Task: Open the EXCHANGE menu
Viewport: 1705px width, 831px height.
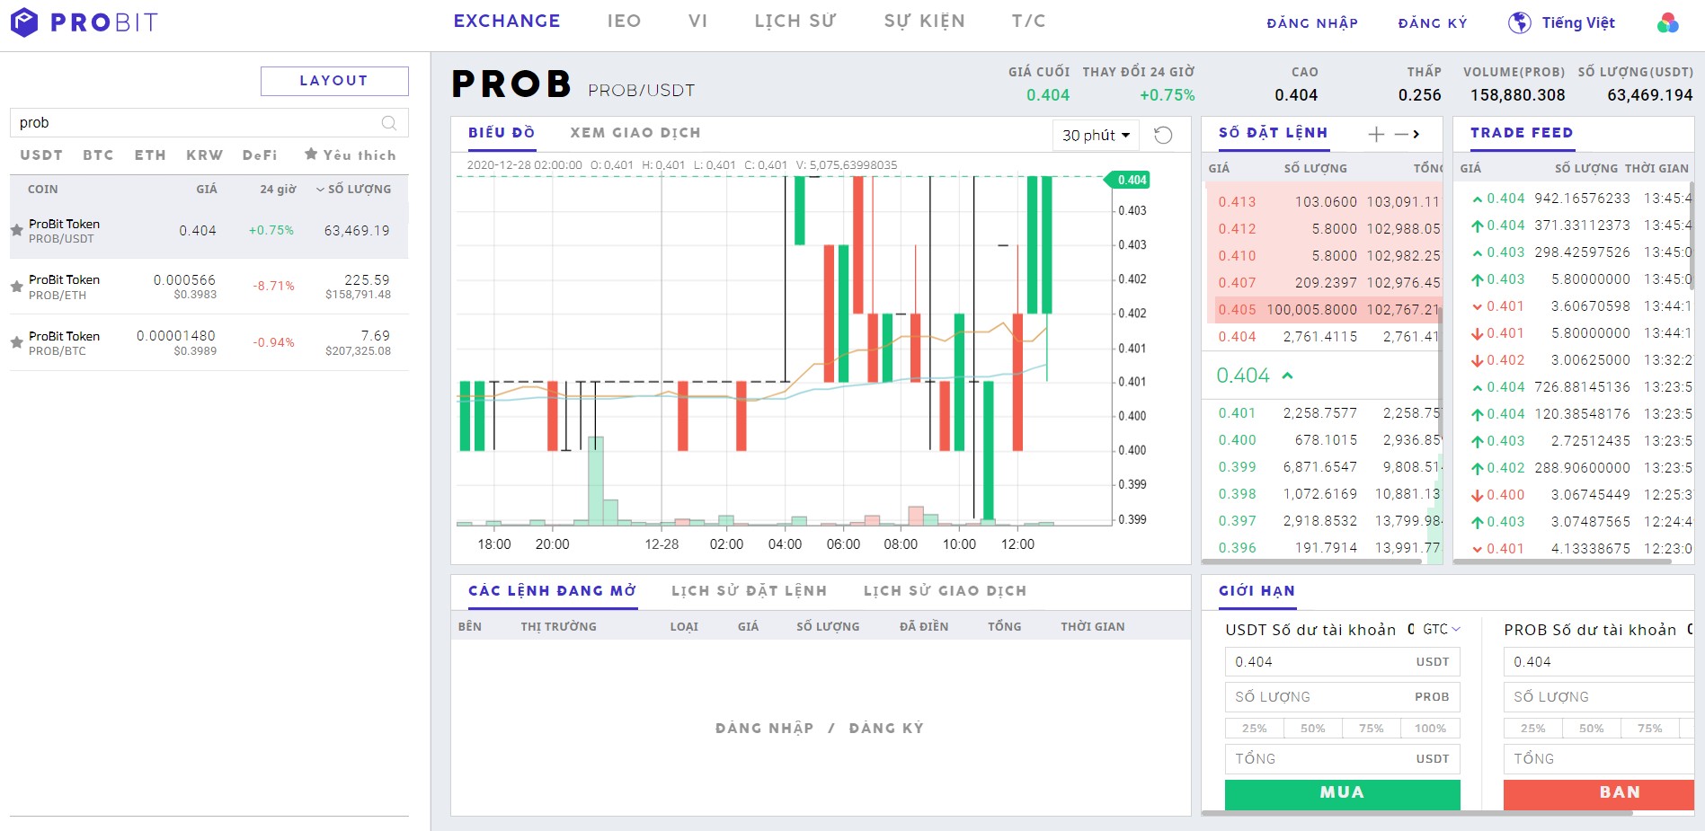Action: click(507, 21)
